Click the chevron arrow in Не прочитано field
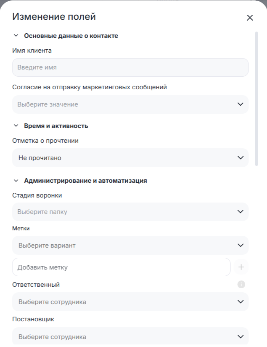The width and height of the screenshot is (267, 347). 241,158
